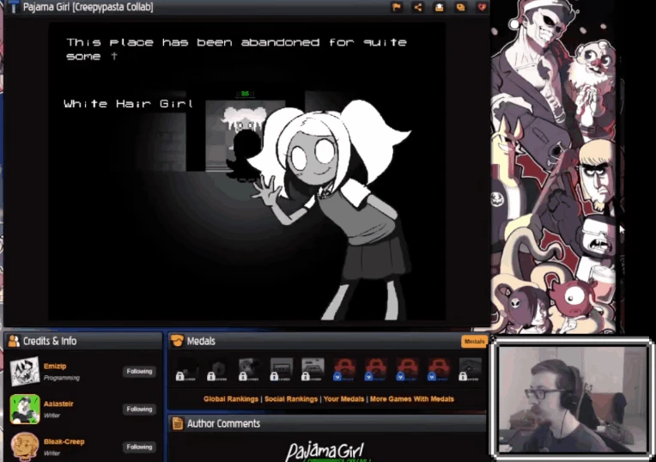Click Bleak-Creep's avatar thumbnail
Viewport: 656px width, 462px height.
[24, 447]
